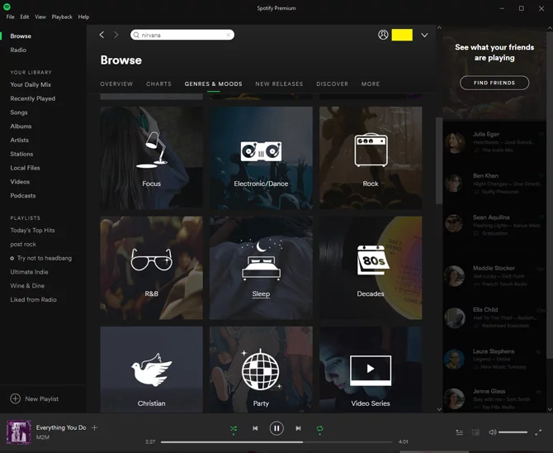Open the user profile icon
This screenshot has width=553, height=453.
pos(383,35)
